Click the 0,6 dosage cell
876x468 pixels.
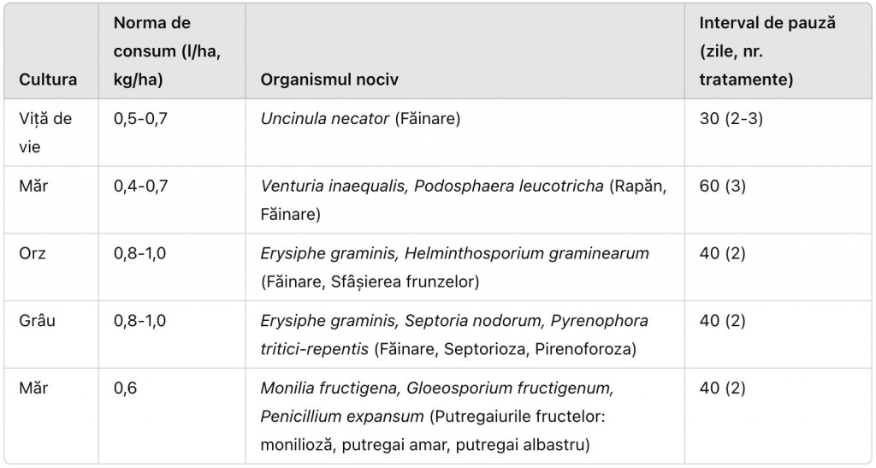tap(125, 388)
